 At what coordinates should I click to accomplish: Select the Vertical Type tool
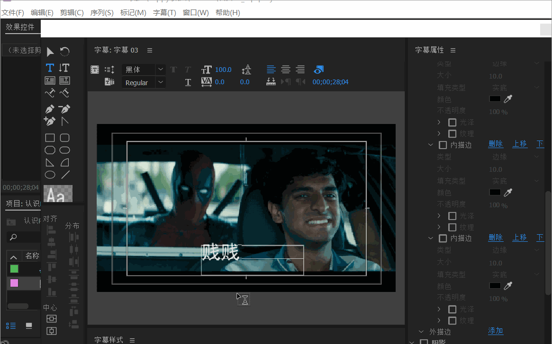click(x=64, y=68)
